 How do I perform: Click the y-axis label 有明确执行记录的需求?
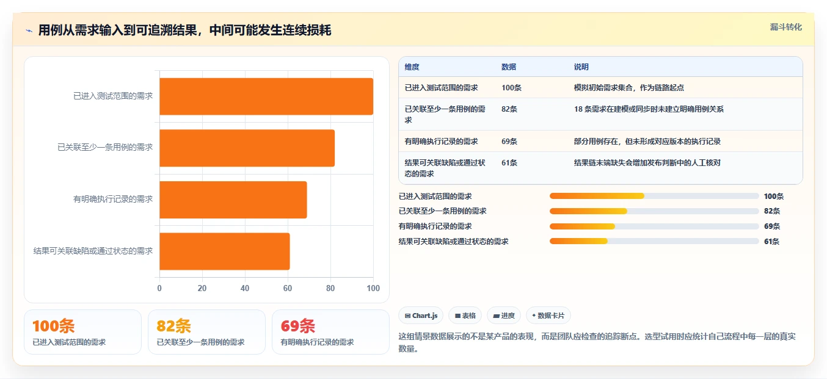[113, 199]
